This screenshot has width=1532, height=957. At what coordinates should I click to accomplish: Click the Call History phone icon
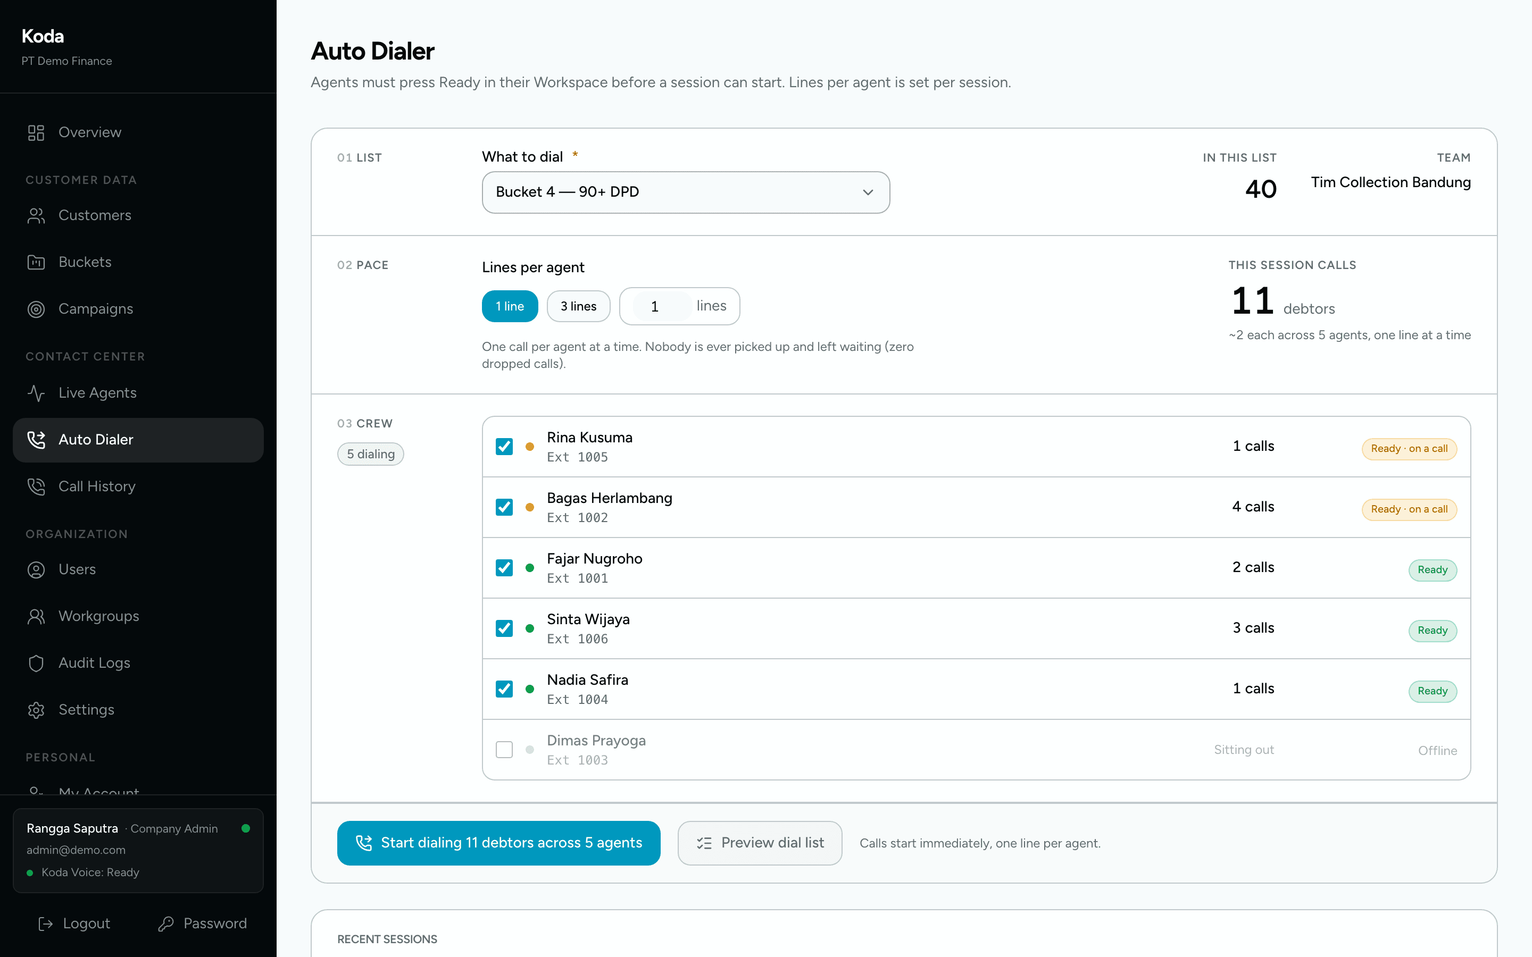click(x=36, y=486)
